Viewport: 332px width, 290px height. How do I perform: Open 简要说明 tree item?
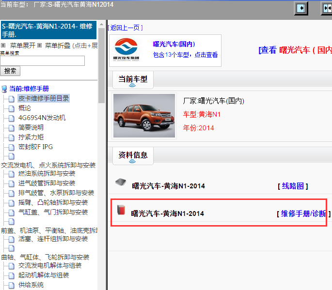coord(31,127)
